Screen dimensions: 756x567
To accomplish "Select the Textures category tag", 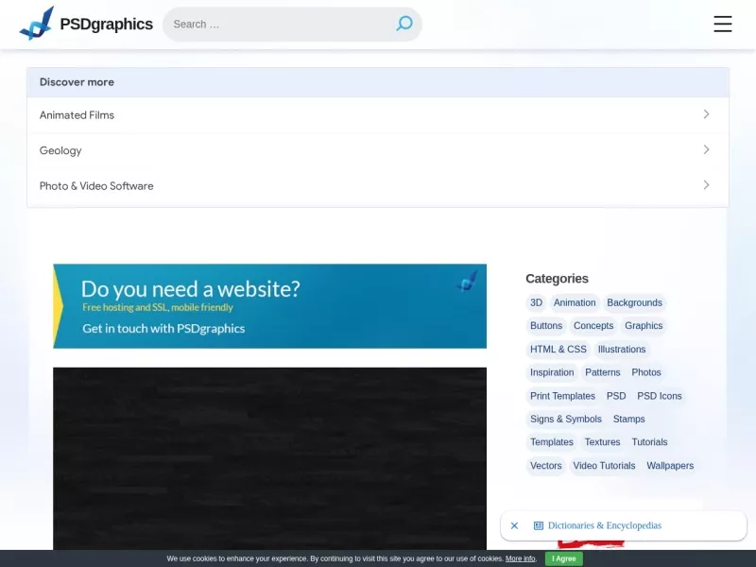I will (602, 442).
